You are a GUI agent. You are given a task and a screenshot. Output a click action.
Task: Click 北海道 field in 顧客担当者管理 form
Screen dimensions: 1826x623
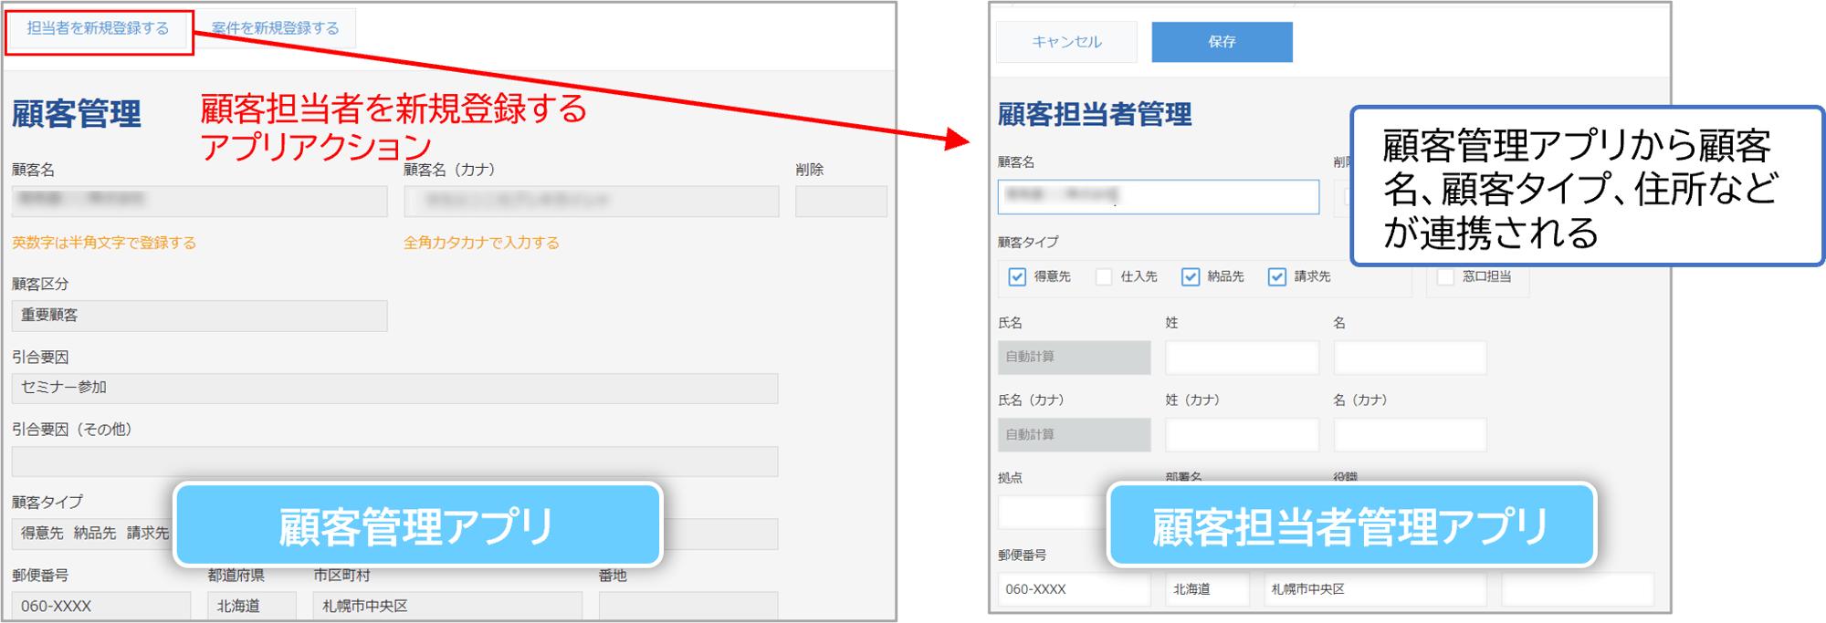1207,589
